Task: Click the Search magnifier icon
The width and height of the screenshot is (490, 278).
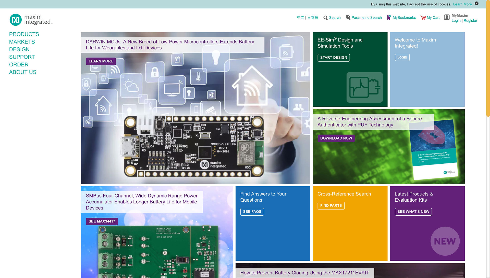Action: [x=325, y=18]
